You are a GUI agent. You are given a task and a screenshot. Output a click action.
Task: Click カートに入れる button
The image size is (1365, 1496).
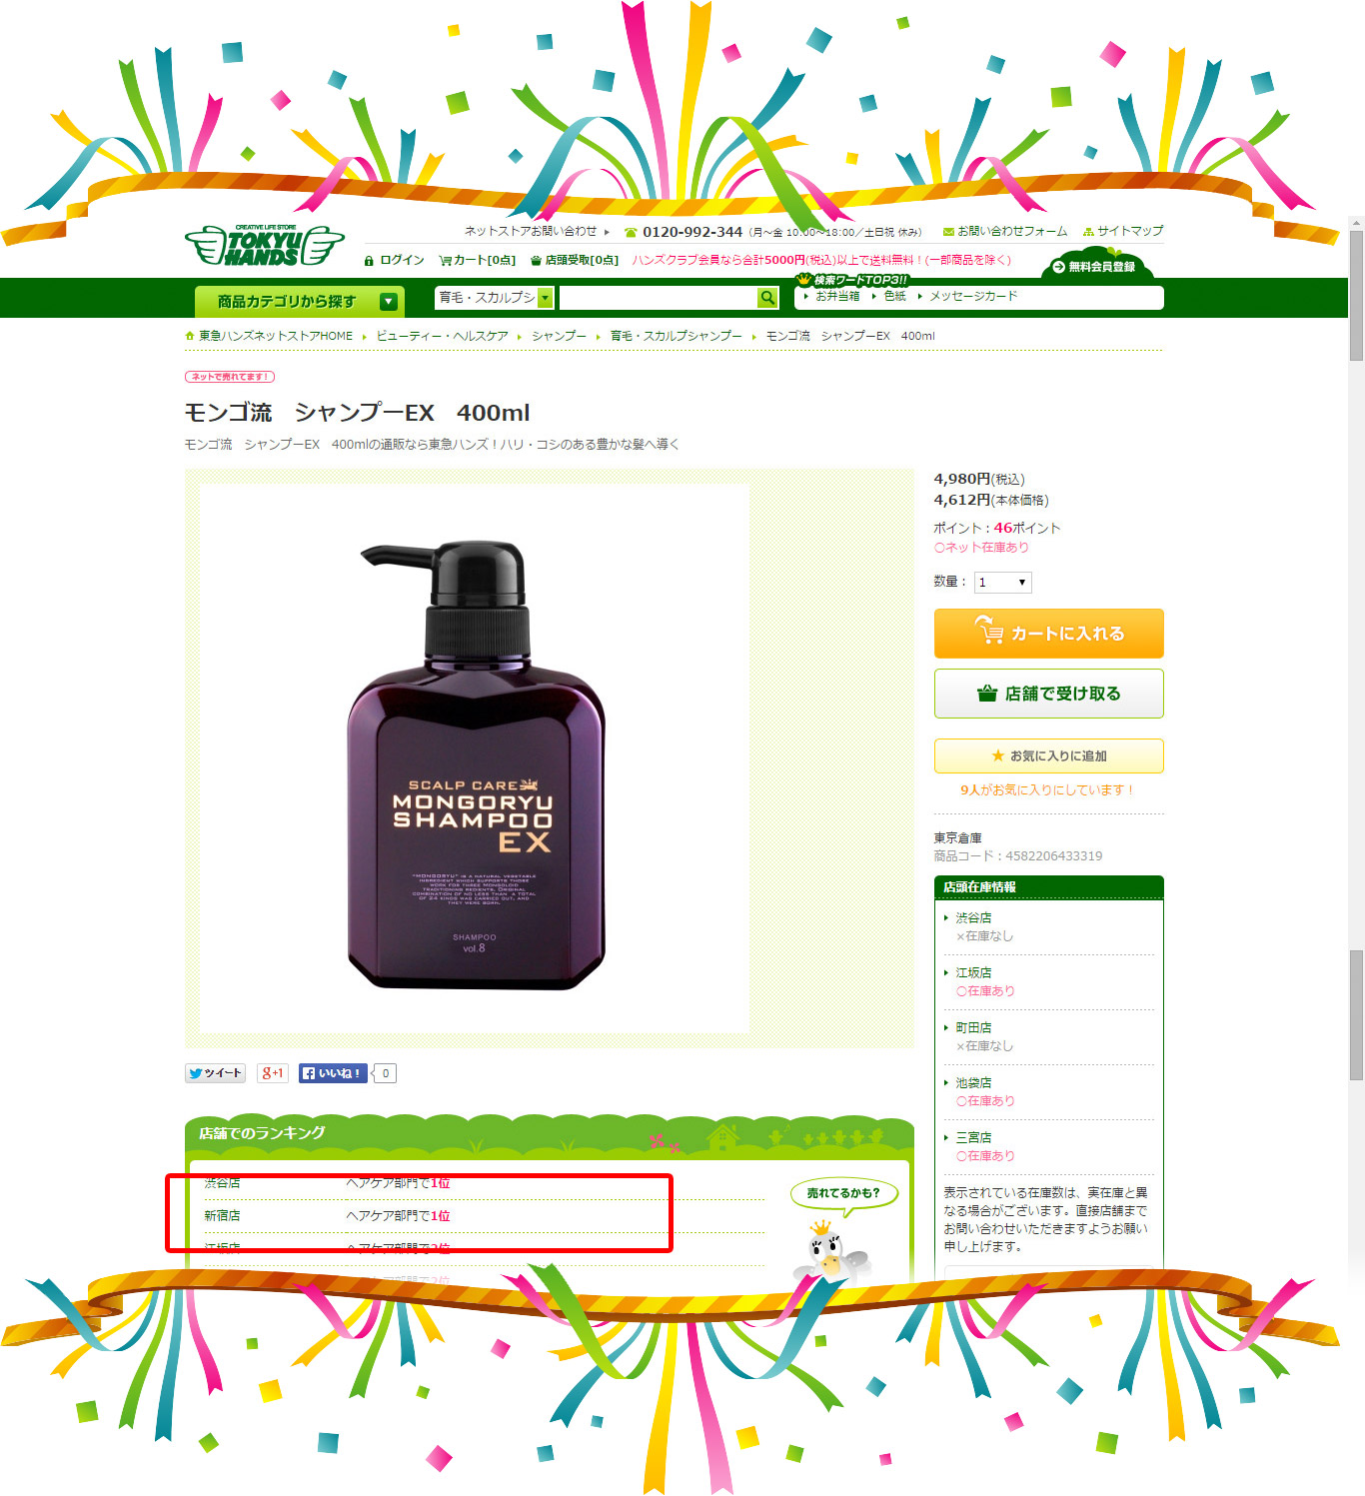pyautogui.click(x=1049, y=634)
